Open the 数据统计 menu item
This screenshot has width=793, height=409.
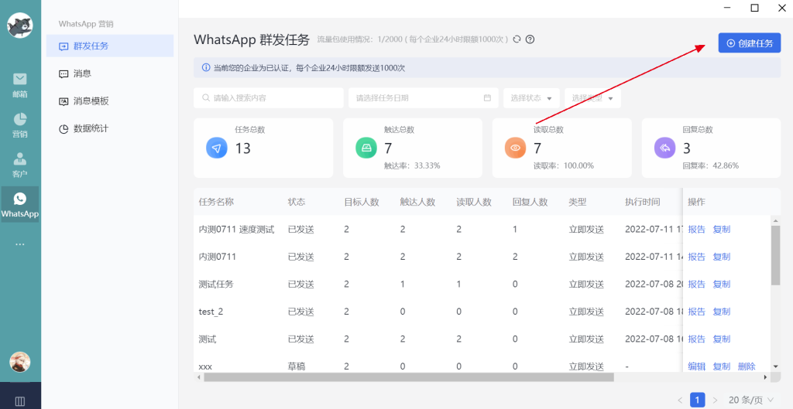[91, 128]
